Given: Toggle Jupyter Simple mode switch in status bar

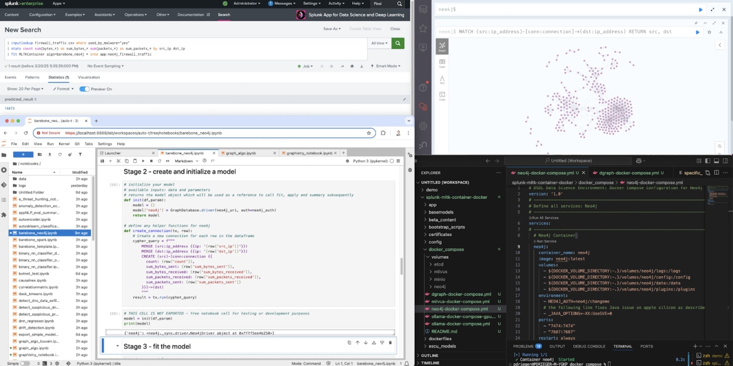Looking at the screenshot, I should click(x=25, y=363).
